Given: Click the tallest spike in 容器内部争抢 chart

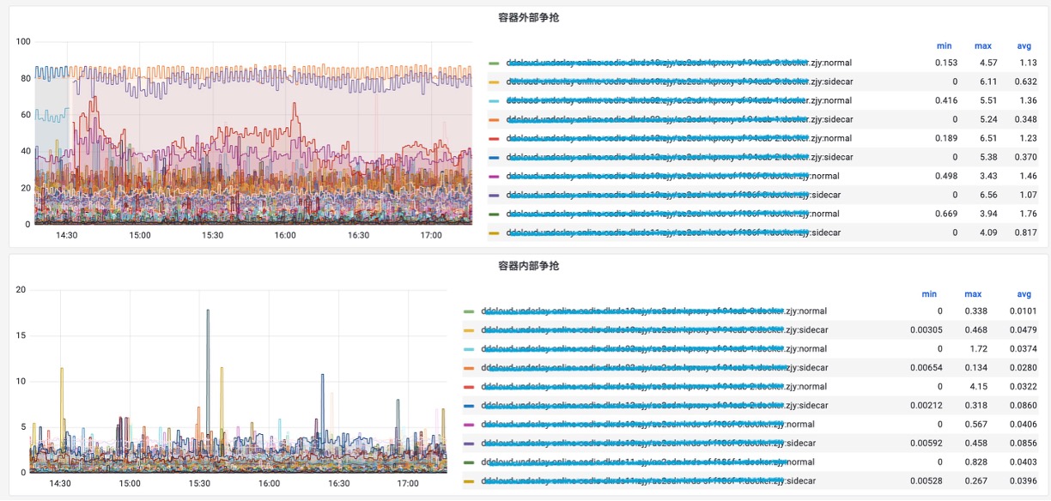Looking at the screenshot, I should [x=208, y=311].
